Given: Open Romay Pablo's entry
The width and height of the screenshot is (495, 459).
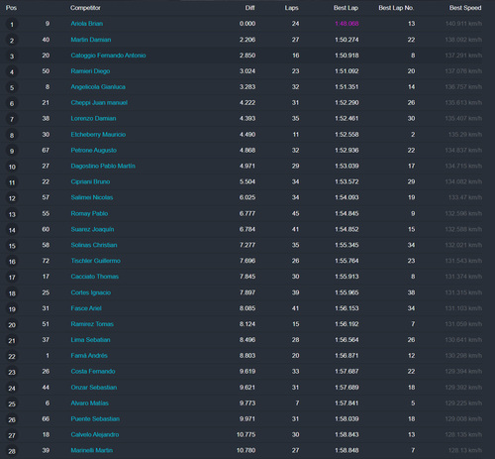Looking at the screenshot, I should coord(89,213).
